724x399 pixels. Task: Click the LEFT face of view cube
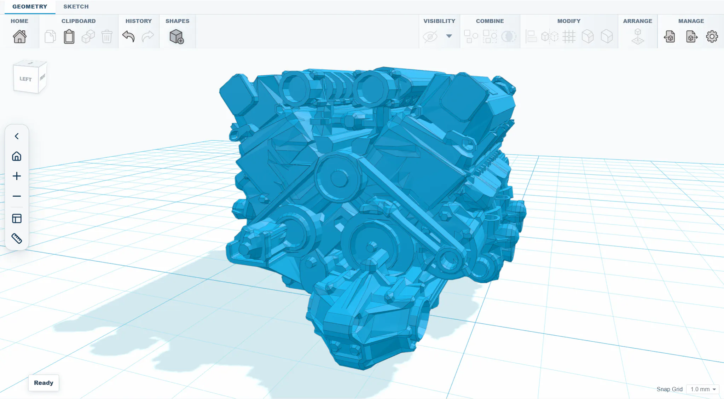click(x=25, y=79)
